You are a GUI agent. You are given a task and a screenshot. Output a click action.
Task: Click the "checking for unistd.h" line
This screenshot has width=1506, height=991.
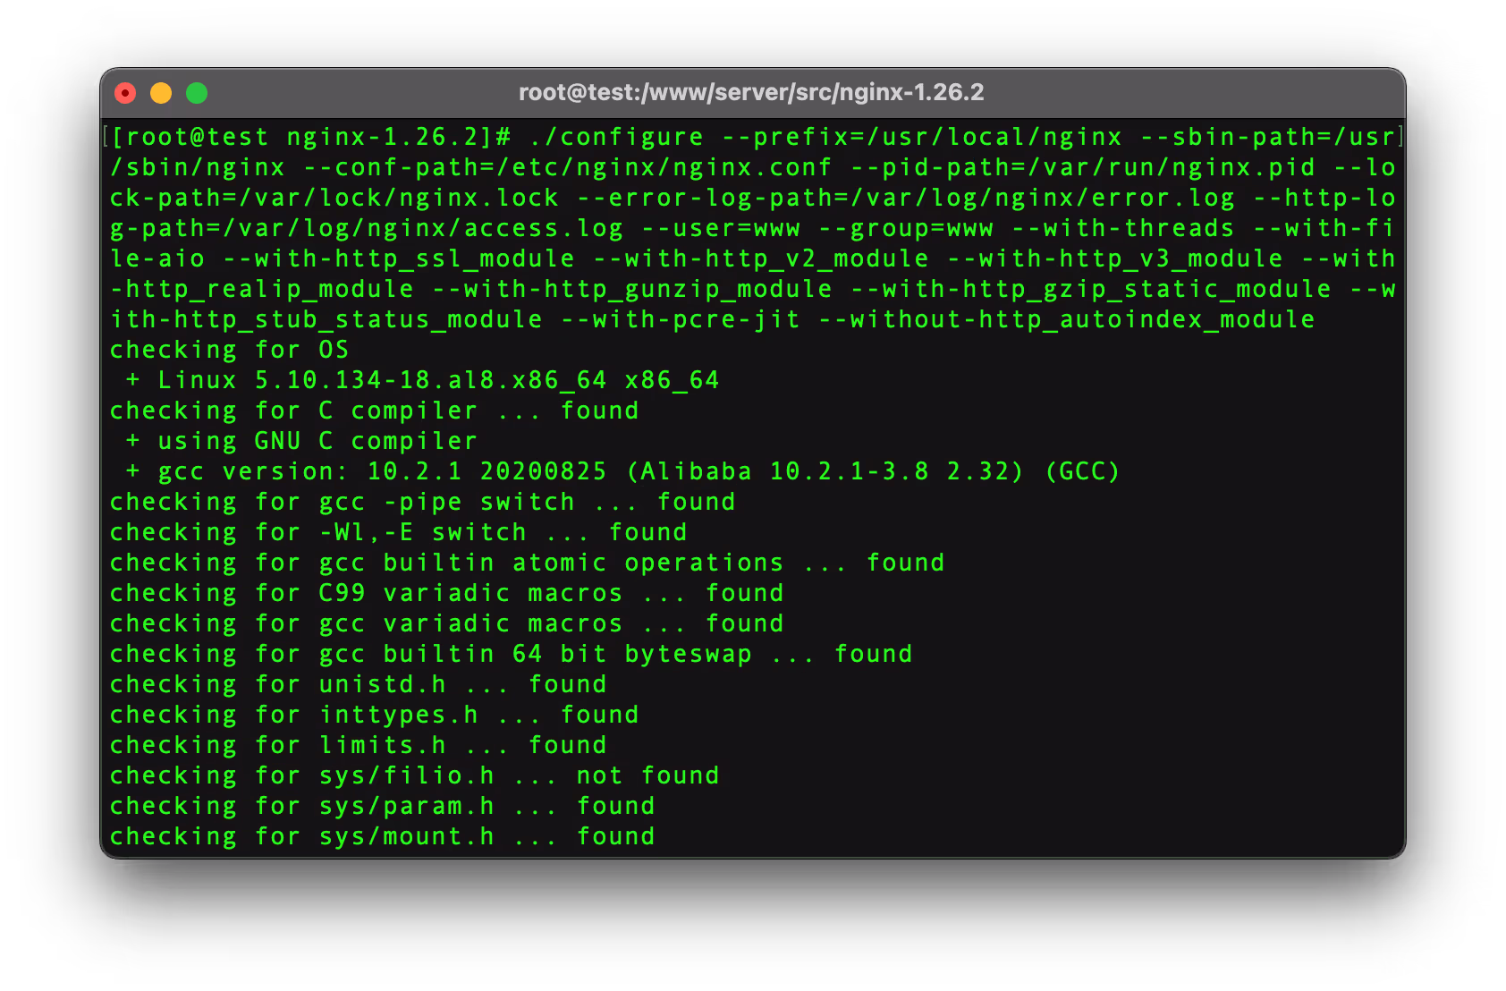(x=358, y=684)
